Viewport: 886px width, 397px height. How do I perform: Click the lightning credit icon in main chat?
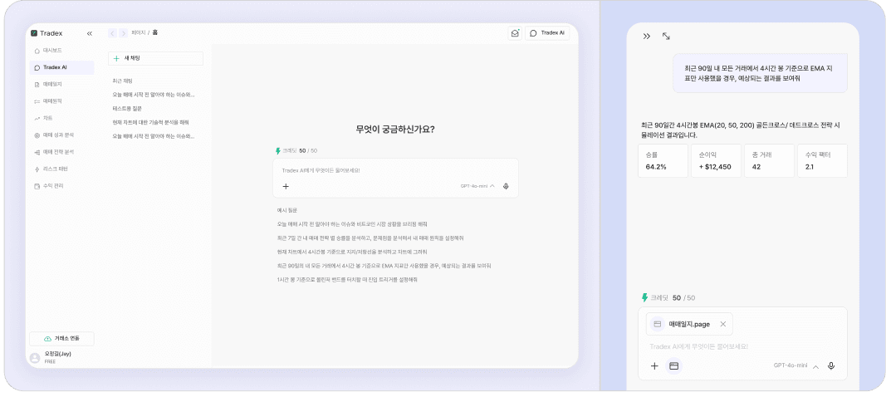pos(278,151)
